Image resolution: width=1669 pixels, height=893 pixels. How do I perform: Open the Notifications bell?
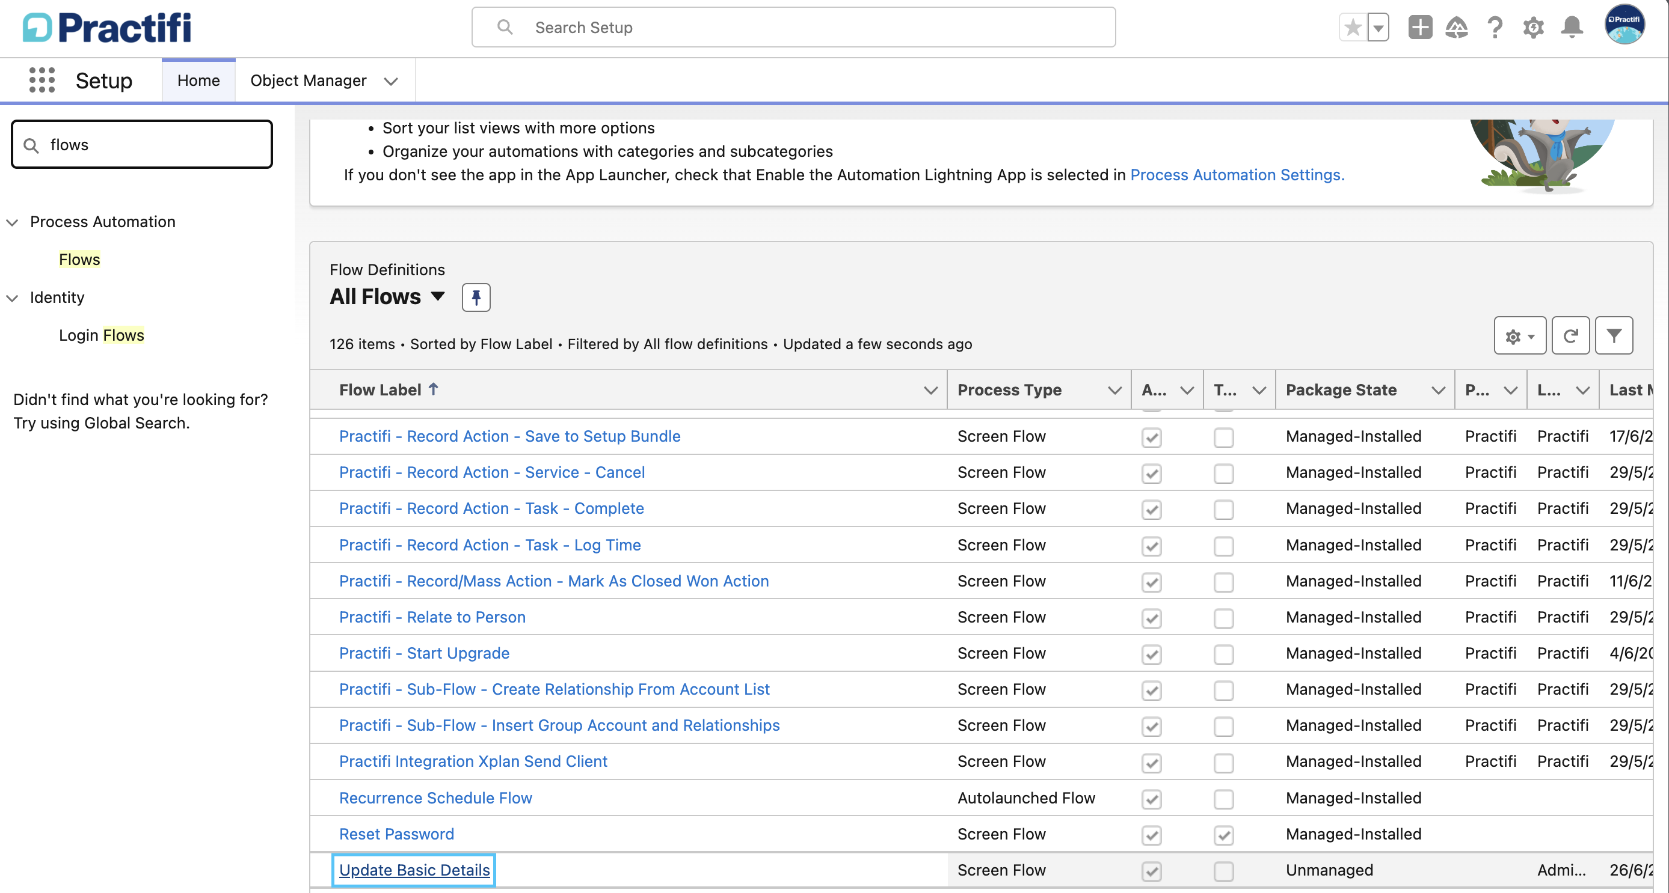(x=1572, y=27)
